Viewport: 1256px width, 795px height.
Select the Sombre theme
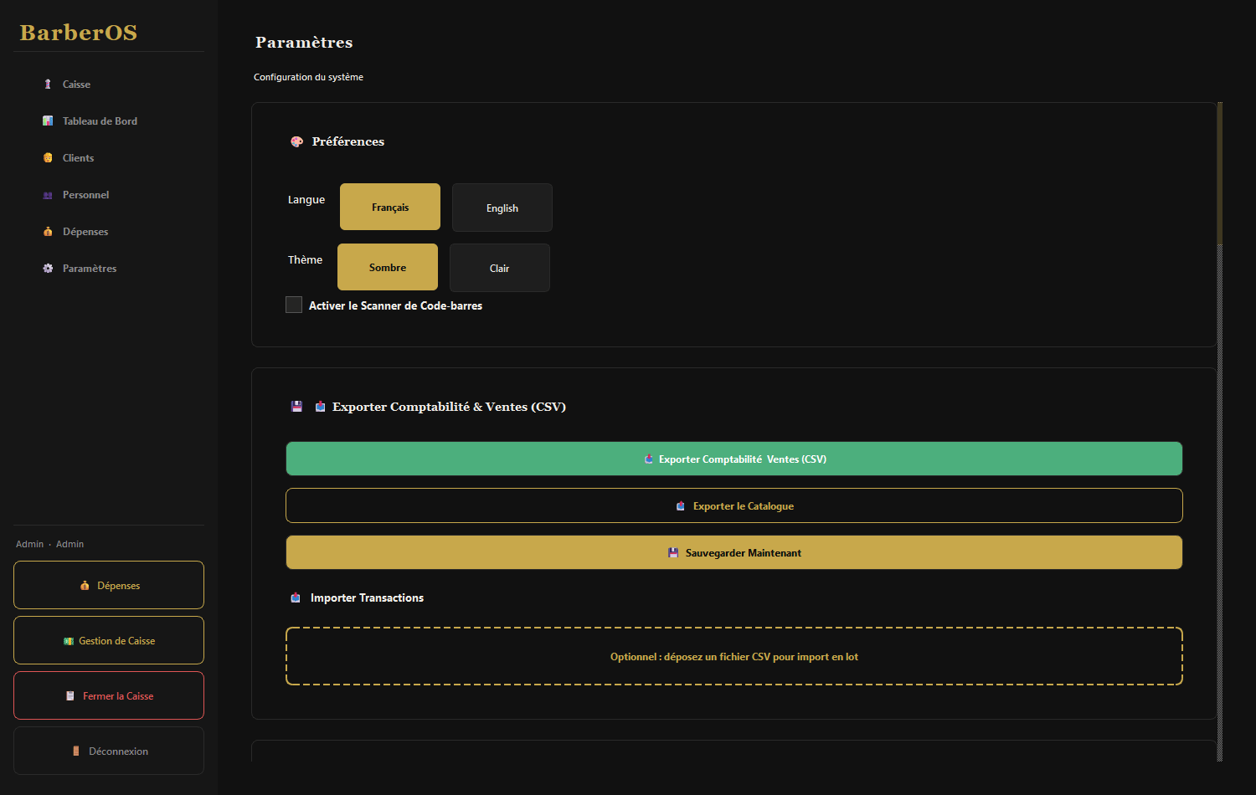[388, 267]
